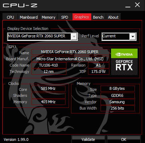Click the Current perf level combo box

tap(119, 37)
